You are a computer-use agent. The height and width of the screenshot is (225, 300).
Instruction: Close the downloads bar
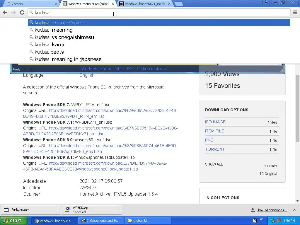[x=294, y=210]
